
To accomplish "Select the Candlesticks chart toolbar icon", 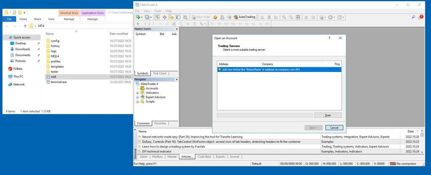I will [x=269, y=17].
